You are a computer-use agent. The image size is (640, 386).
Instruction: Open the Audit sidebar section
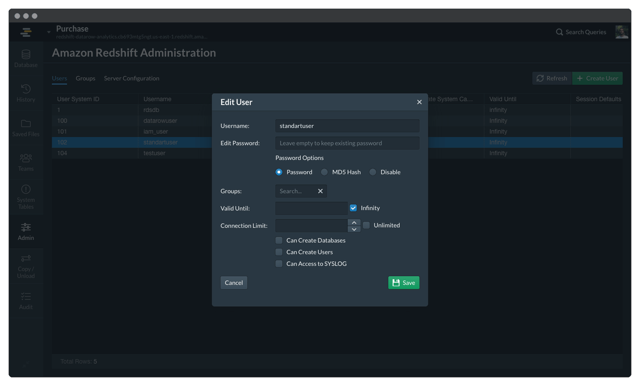26,301
